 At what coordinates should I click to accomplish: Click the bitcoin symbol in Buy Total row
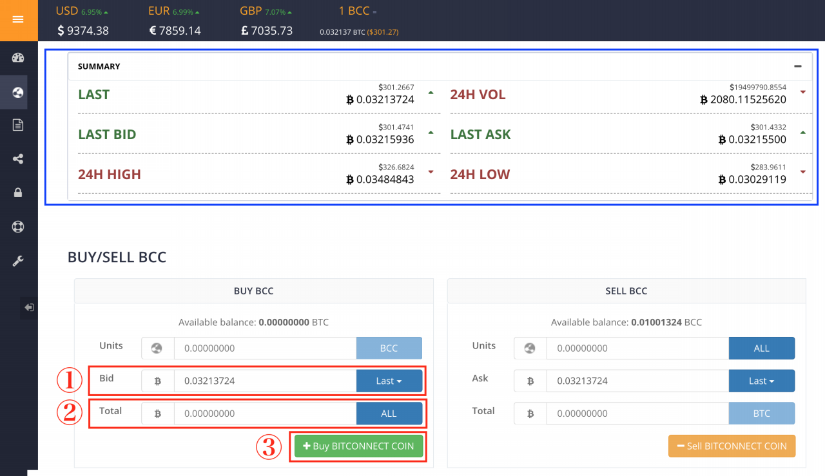pyautogui.click(x=158, y=414)
